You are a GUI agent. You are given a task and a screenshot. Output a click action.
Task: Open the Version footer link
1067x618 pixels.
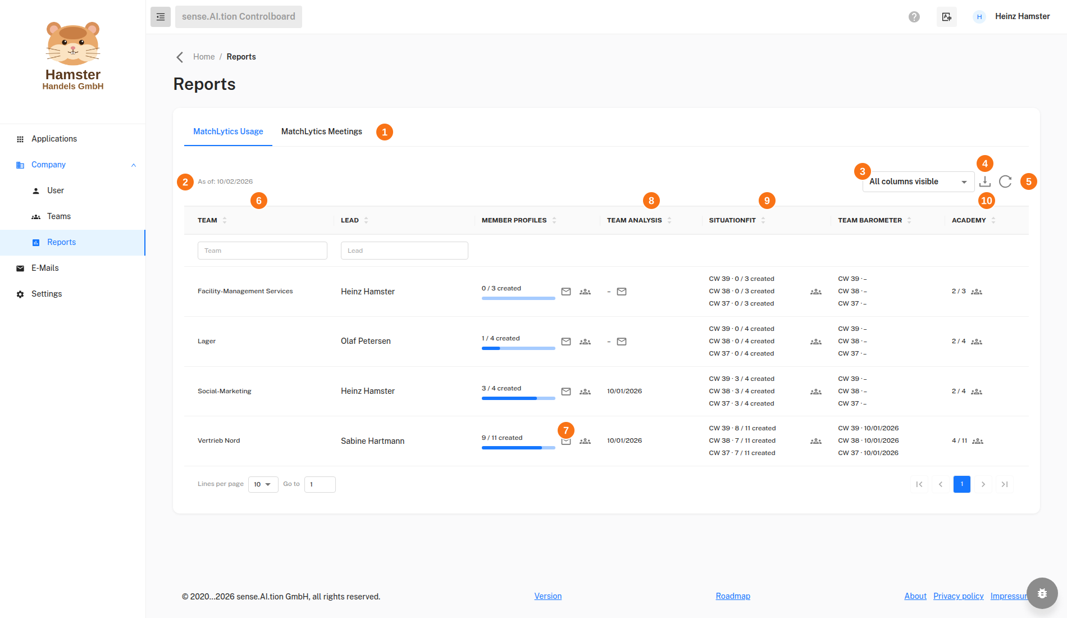click(548, 596)
